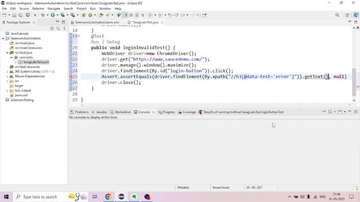Click the New Java Package toolbar icon

coord(84,15)
